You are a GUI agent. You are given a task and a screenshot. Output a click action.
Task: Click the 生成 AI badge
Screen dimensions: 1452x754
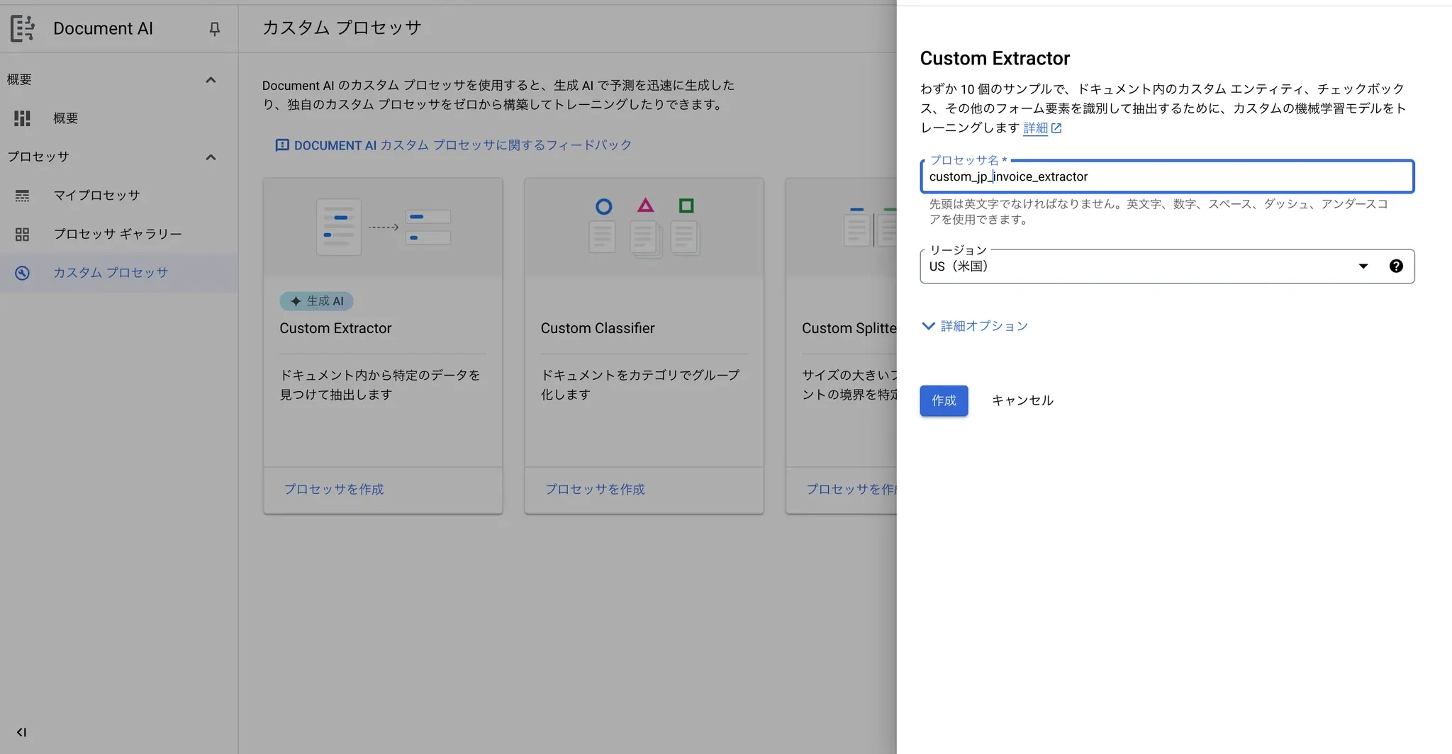click(316, 301)
